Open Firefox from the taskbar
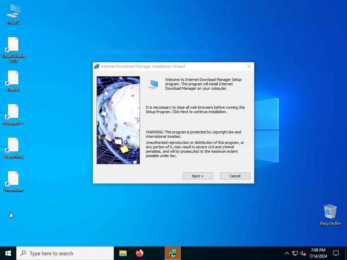 [x=140, y=253]
